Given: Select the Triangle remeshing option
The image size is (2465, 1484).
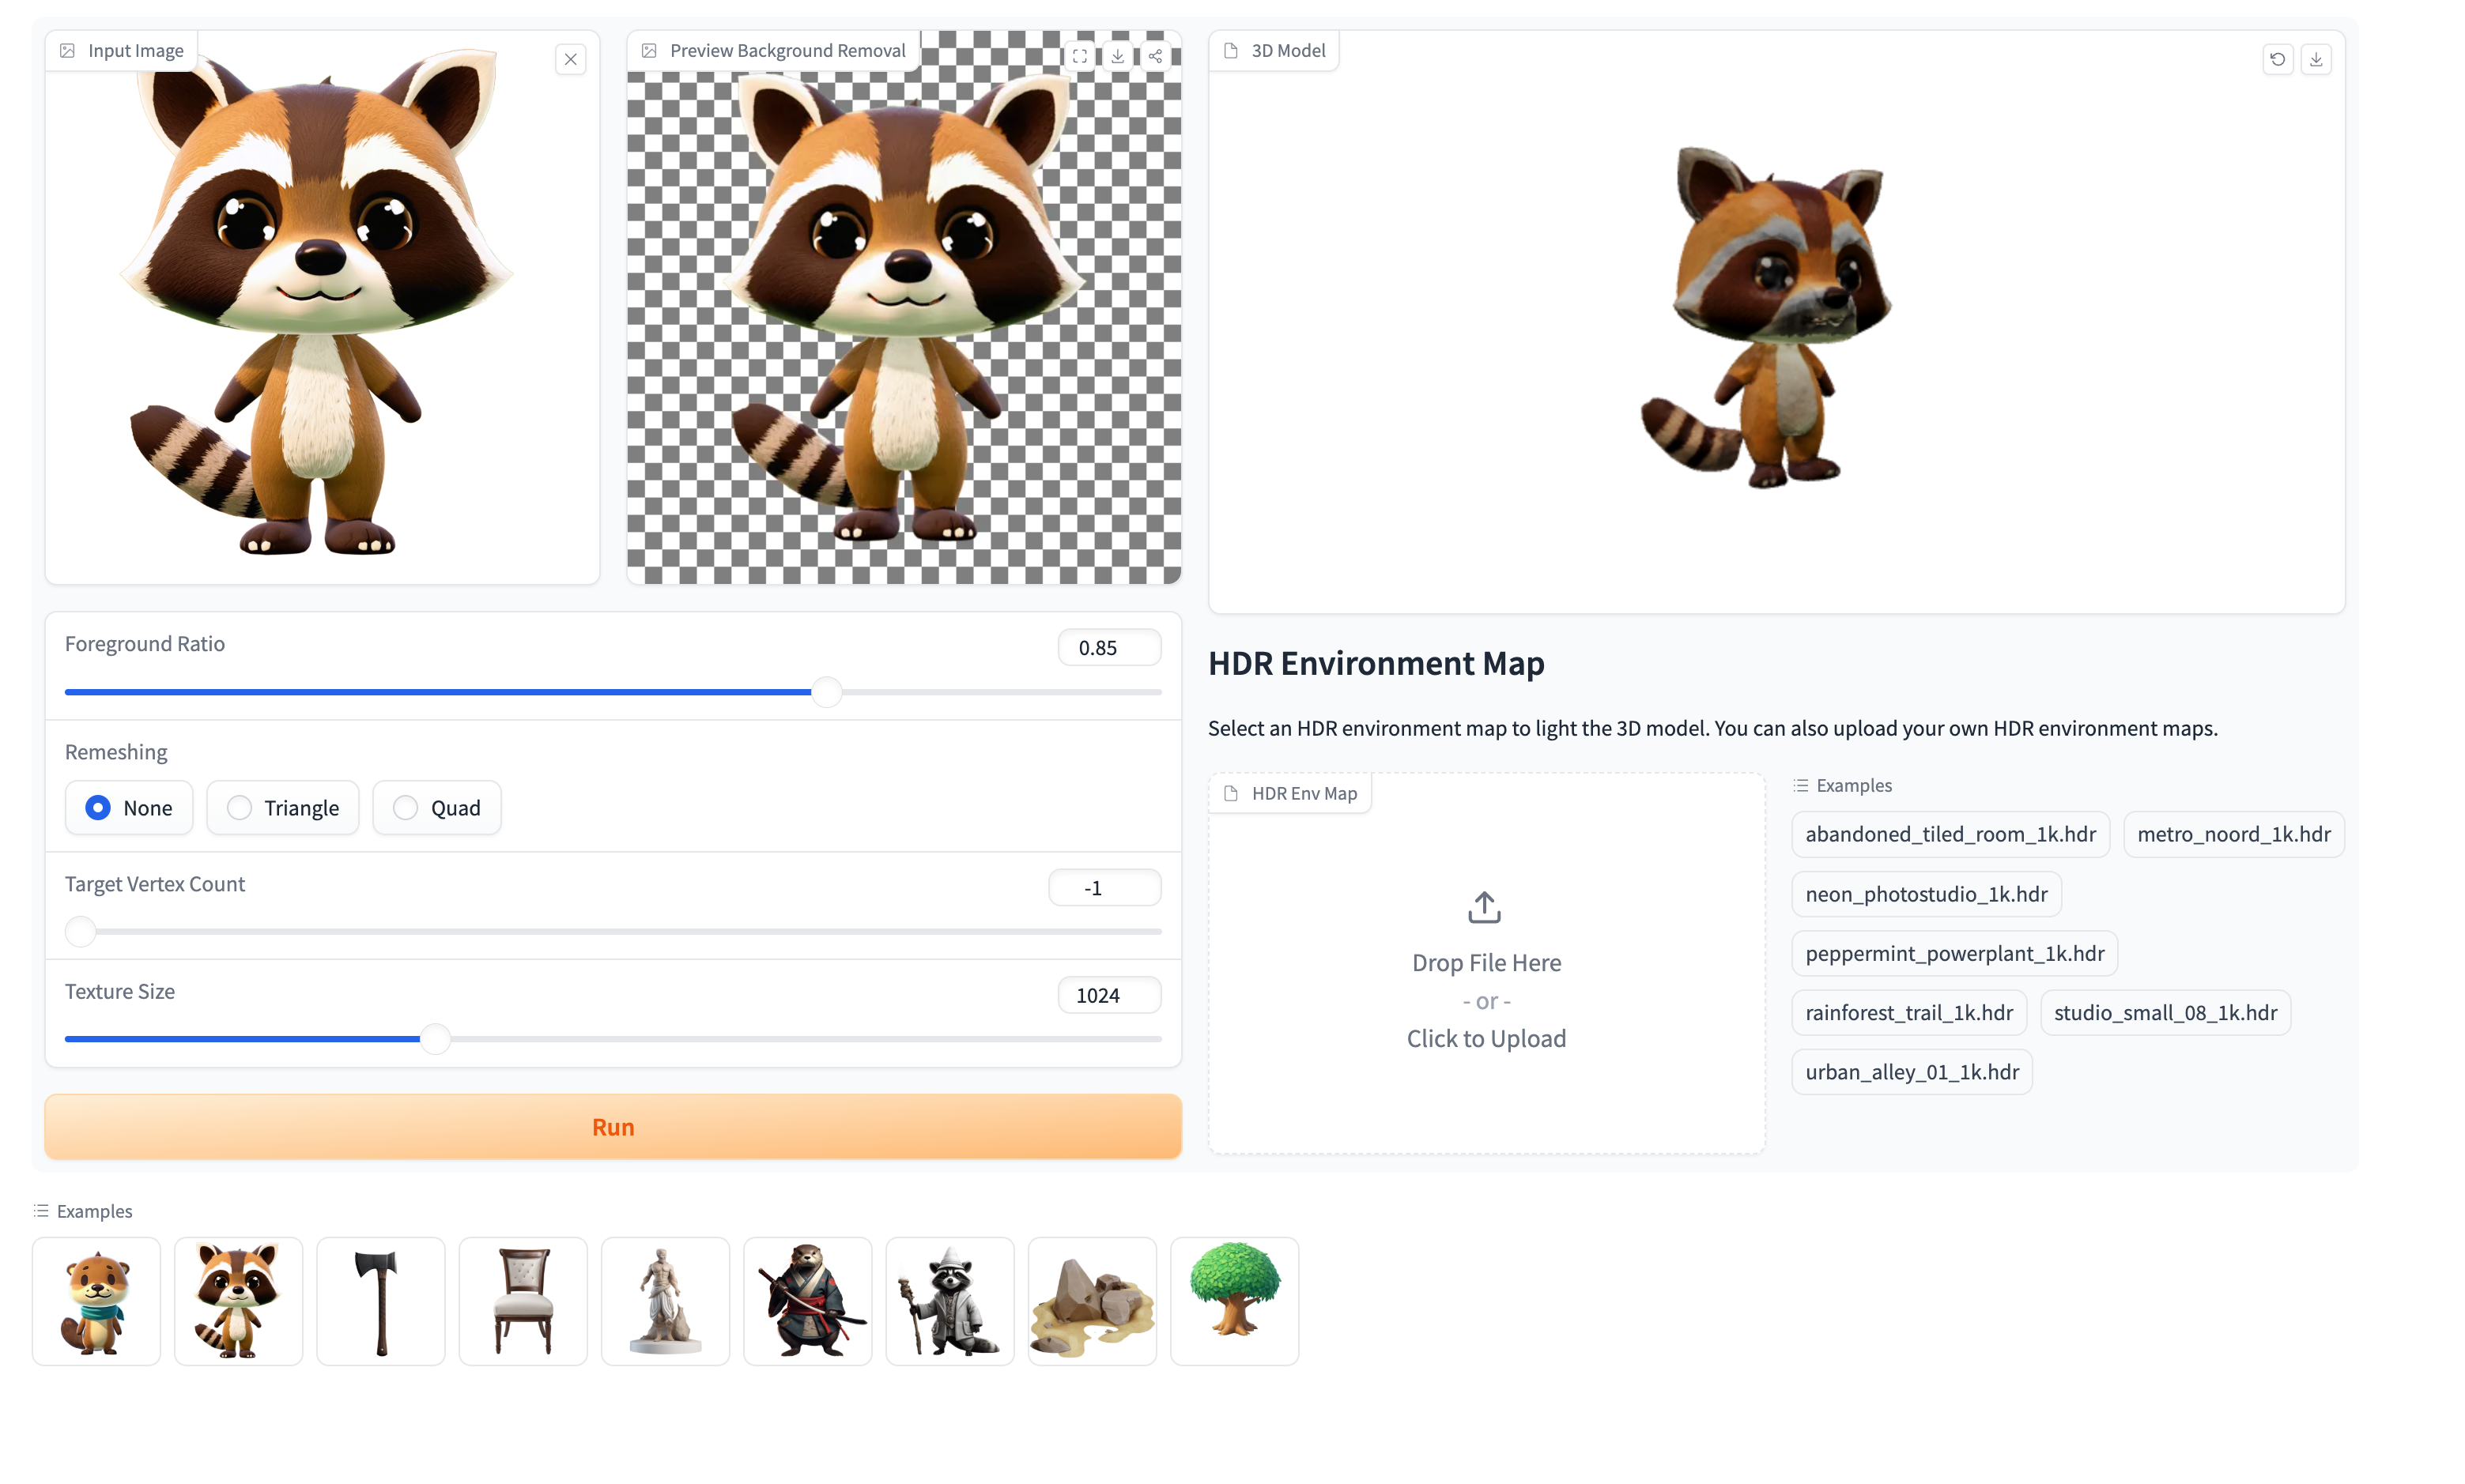Looking at the screenshot, I should coord(282,808).
